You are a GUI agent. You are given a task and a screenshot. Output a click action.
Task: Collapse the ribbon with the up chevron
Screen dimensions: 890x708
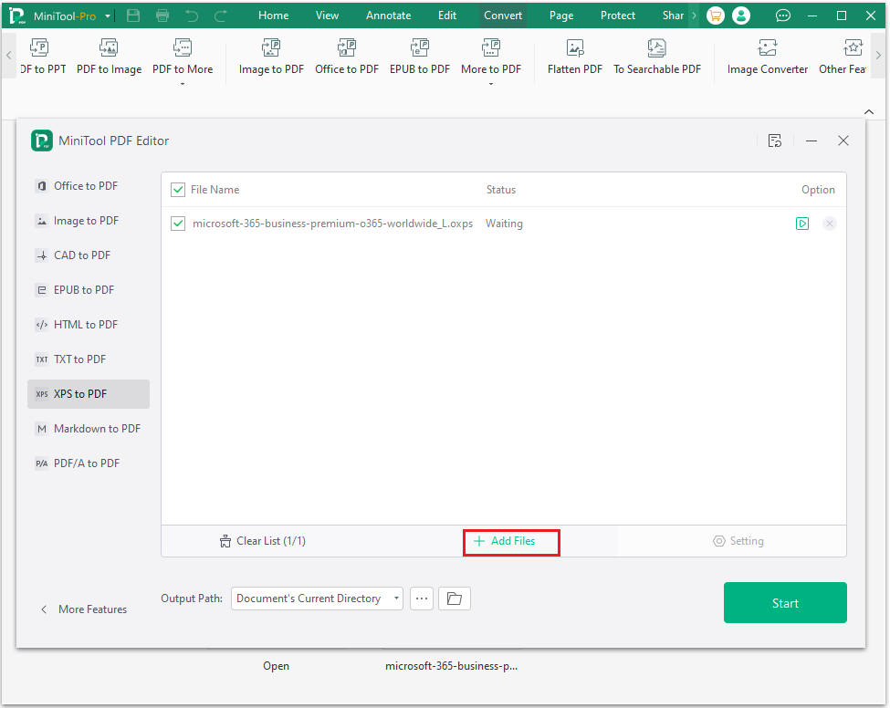pos(868,111)
